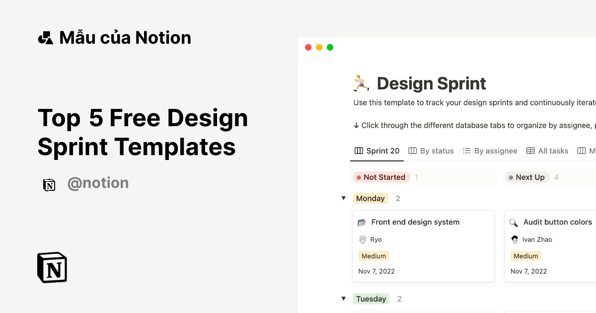Click the red status dot in Not Started pill
This screenshot has width=596, height=313.
[359, 177]
